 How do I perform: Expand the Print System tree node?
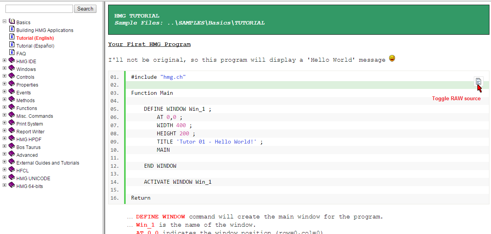pos(4,122)
